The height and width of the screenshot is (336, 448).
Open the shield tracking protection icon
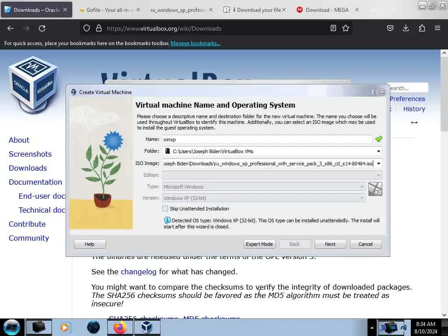click(87, 28)
